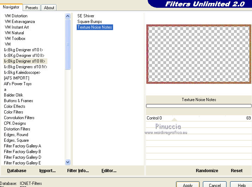This screenshot has height=187, width=252.
Task: Select the Color Filters category
Action: click(x=13, y=112)
